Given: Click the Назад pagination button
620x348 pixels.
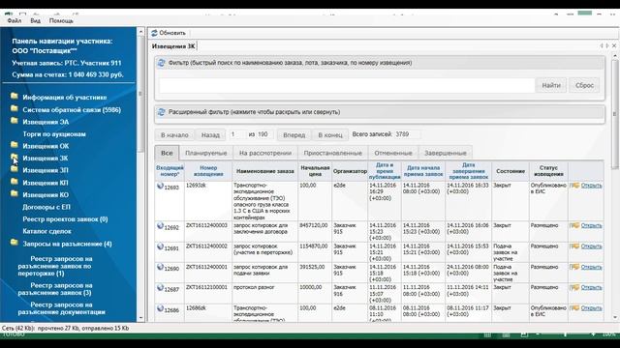Looking at the screenshot, I should pos(210,135).
